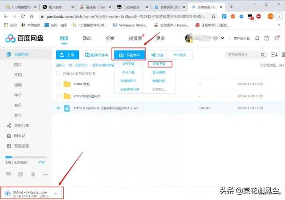Open the 首页 - 知乎 bookmark
The image size is (285, 200).
coord(56,25)
